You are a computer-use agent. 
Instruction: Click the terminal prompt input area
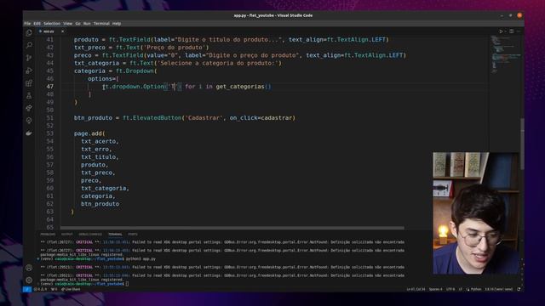click(x=127, y=284)
